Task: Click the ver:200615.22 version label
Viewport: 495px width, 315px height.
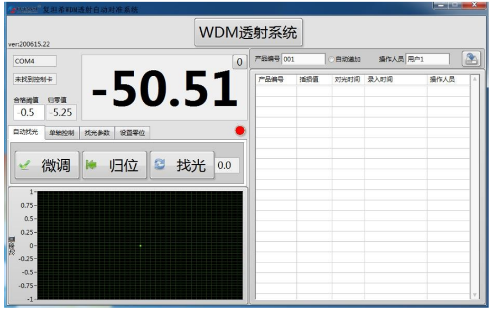Action: pyautogui.click(x=29, y=44)
